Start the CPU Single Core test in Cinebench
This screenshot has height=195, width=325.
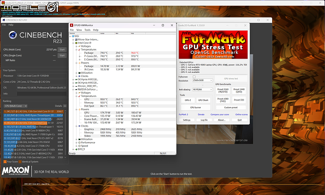(x=62, y=55)
